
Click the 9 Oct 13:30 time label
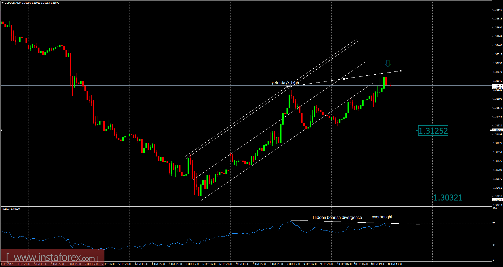[293, 264]
